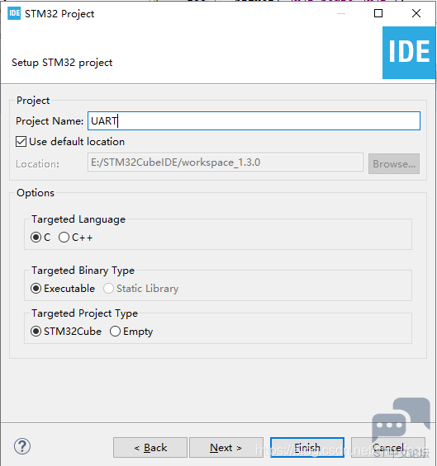Select C++ as targeted language
Image resolution: width=437 pixels, height=466 pixels.
tap(64, 238)
